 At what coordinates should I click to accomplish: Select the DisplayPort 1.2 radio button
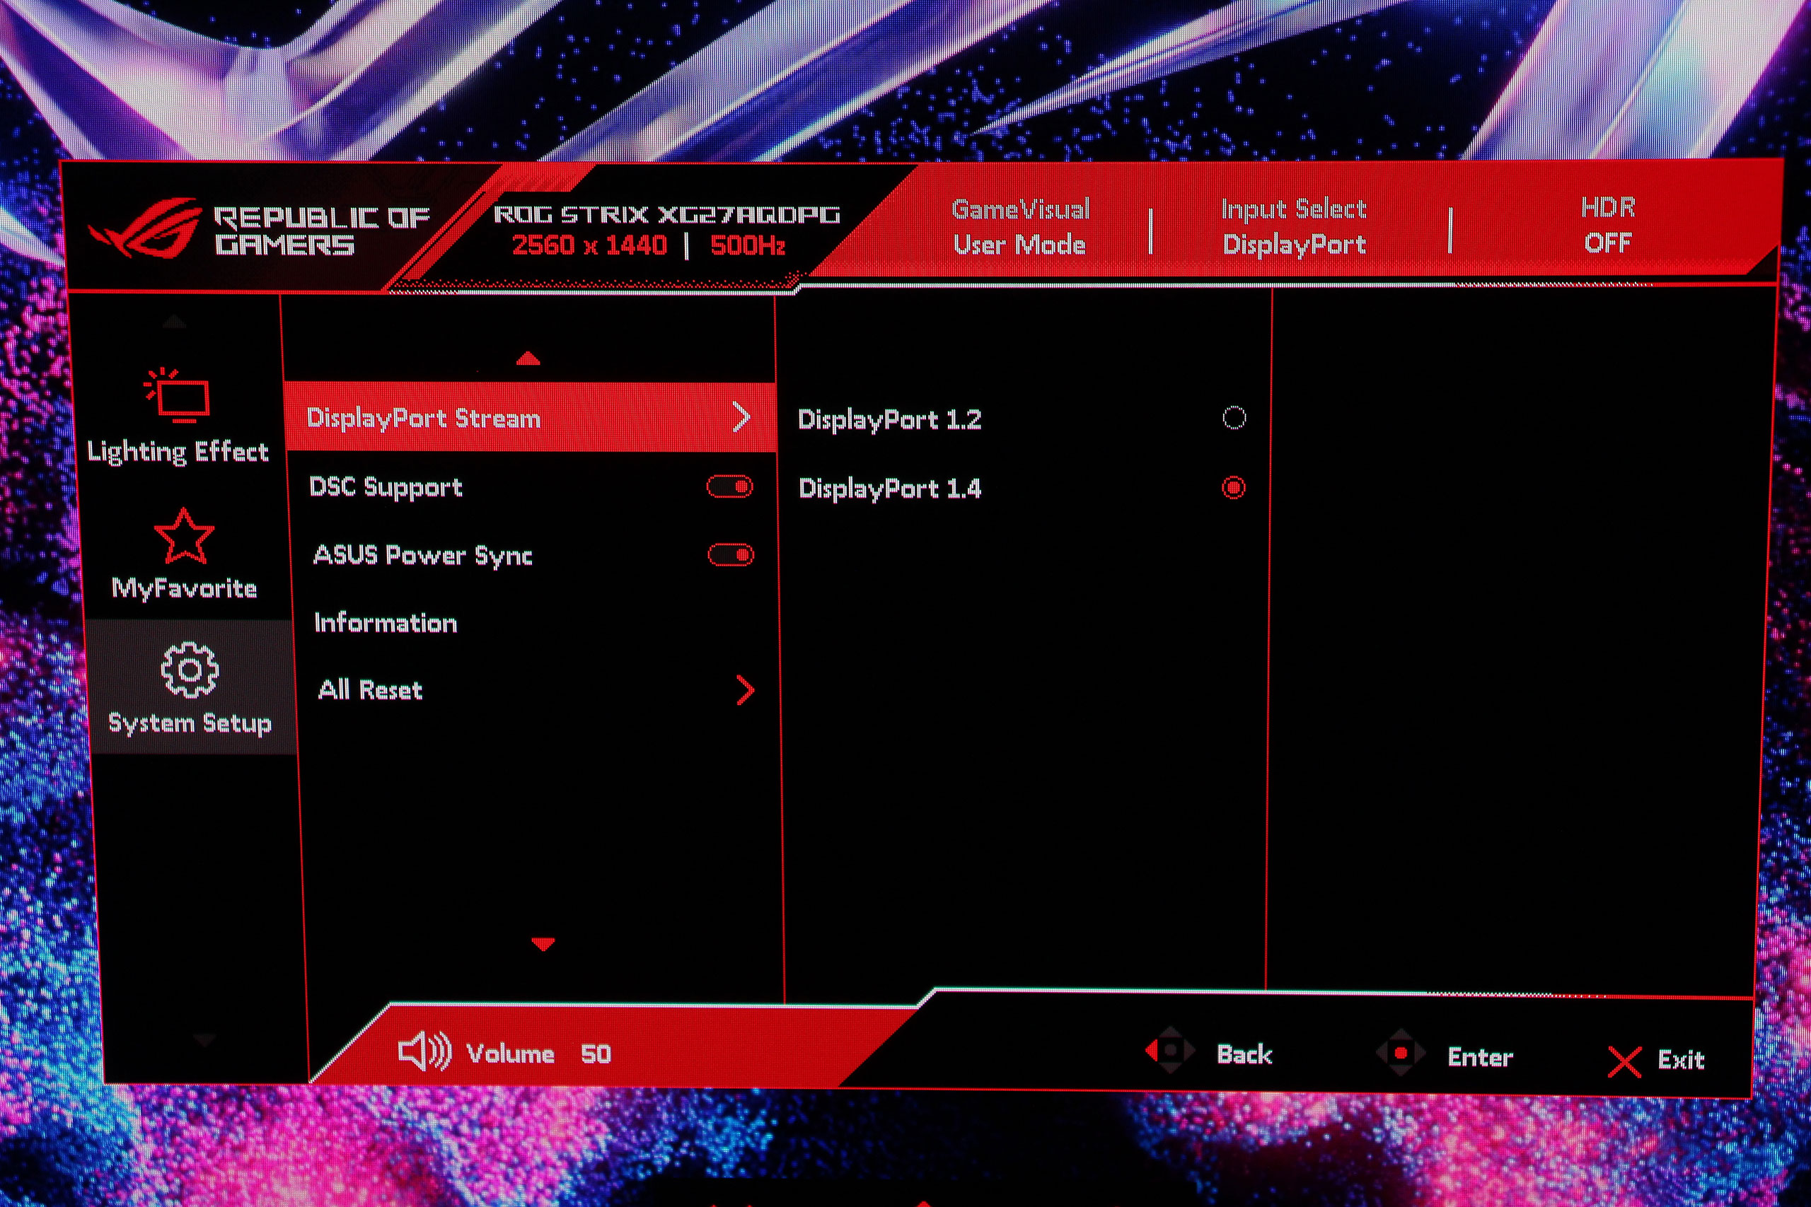pos(1234,418)
